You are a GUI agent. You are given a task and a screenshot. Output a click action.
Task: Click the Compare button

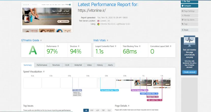click(x=189, y=6)
